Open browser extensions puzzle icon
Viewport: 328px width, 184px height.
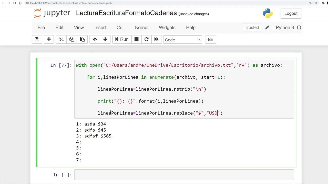point(323,3)
